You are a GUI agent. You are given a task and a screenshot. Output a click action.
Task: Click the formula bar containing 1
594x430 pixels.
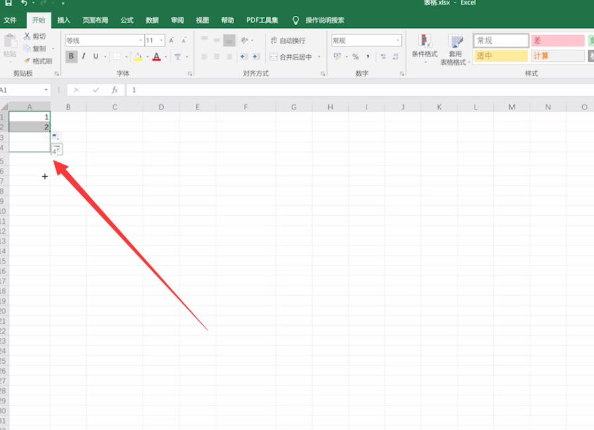(x=360, y=90)
